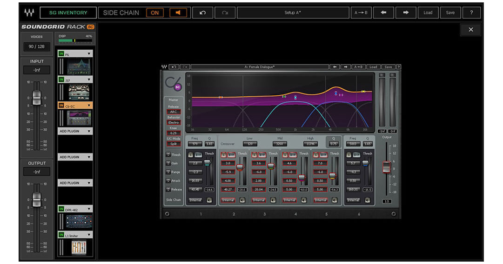Go to next C6 plugin preset
The height and width of the screenshot is (264, 503).
pos(345,67)
